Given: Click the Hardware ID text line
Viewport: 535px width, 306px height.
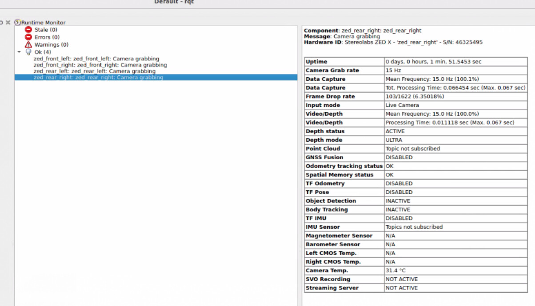Looking at the screenshot, I should tap(393, 42).
